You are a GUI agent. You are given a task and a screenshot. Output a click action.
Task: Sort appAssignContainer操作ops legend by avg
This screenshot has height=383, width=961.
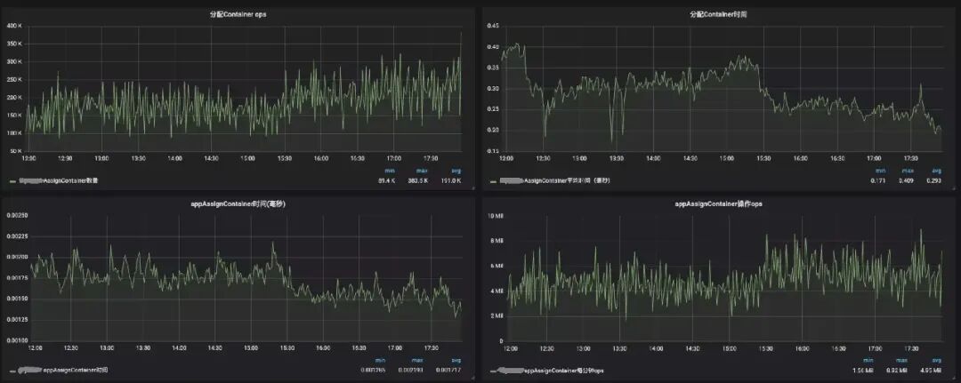936,362
